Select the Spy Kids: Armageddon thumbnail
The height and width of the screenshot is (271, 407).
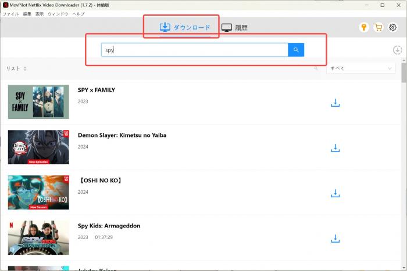(x=38, y=237)
